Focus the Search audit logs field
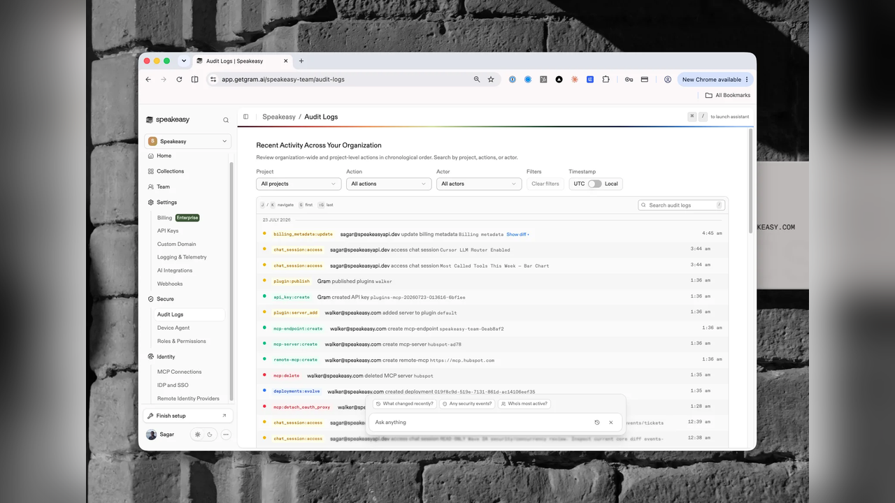Viewport: 895px width, 503px height. pos(682,205)
